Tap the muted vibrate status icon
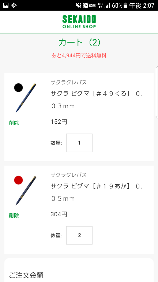Image resolution: width=158 pixels, height=282 pixels. [x=79, y=6]
